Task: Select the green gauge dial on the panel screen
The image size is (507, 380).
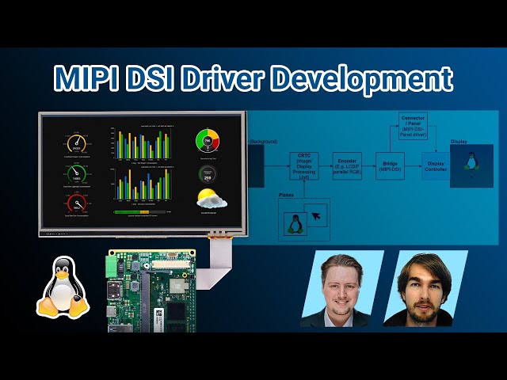Action: (77, 174)
